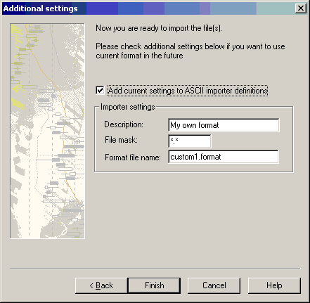310x303 pixels.
Task: Uncheck the Add current settings checkbox box
Action: 100,90
